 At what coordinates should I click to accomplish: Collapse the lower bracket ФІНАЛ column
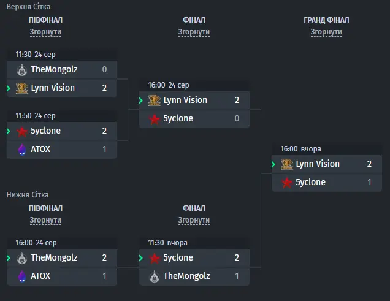click(194, 220)
